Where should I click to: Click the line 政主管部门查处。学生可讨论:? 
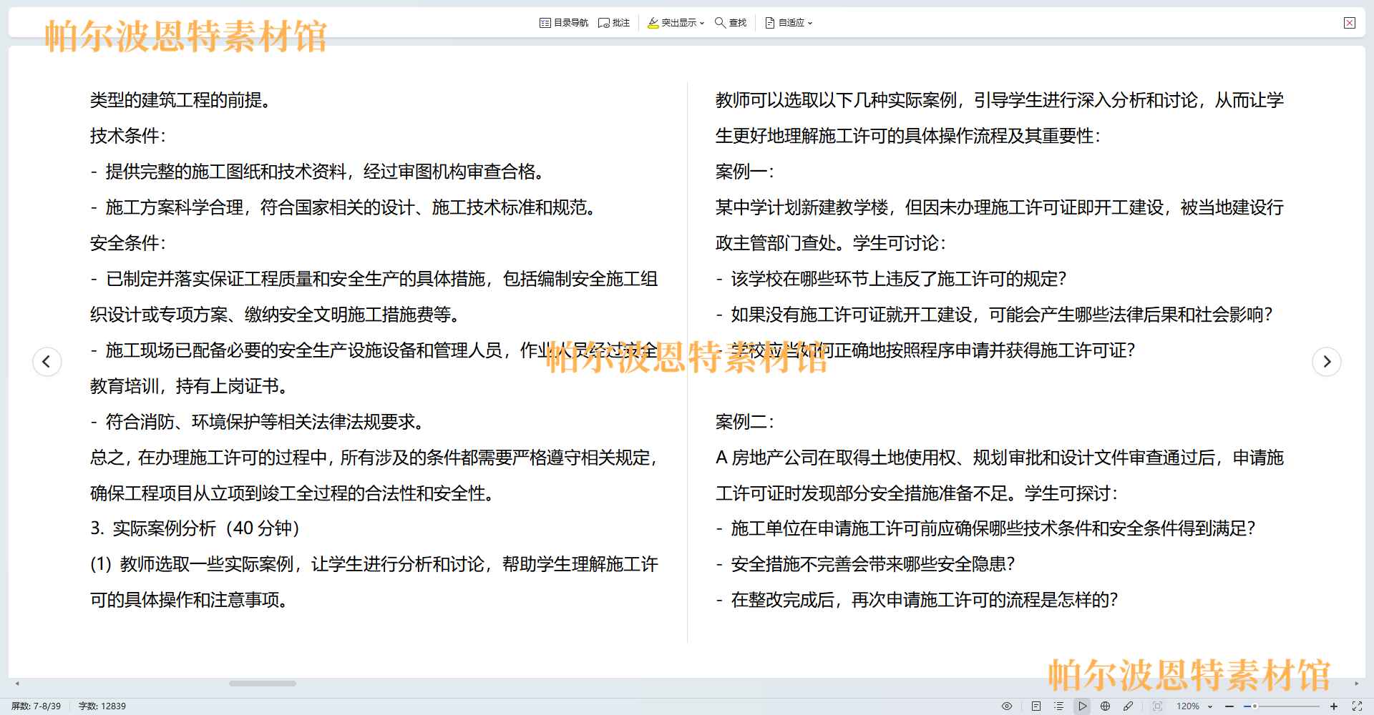[831, 243]
